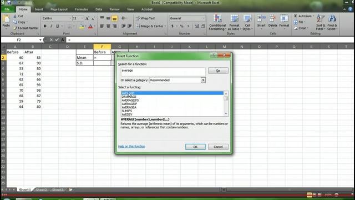Open the Font Color dropdown arrow
This screenshot has width=355, height=200.
click(x=95, y=26)
